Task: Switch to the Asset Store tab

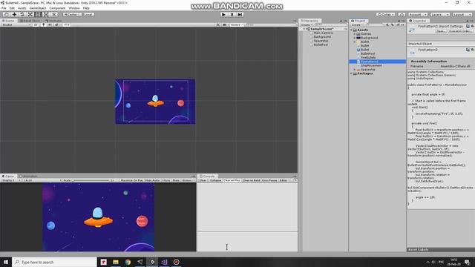Action: tap(30, 21)
